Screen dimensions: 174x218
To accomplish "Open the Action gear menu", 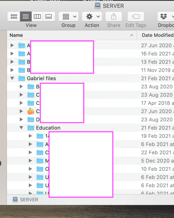I will click(92, 17).
